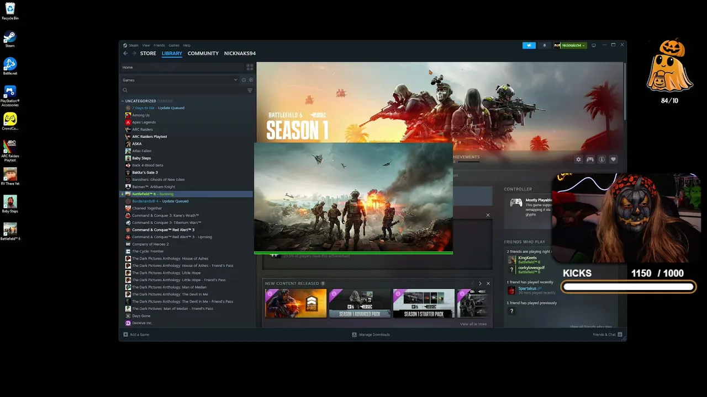707x397 pixels.
Task: Launch the RV There Yet desktop shortcut
Action: coord(10,177)
